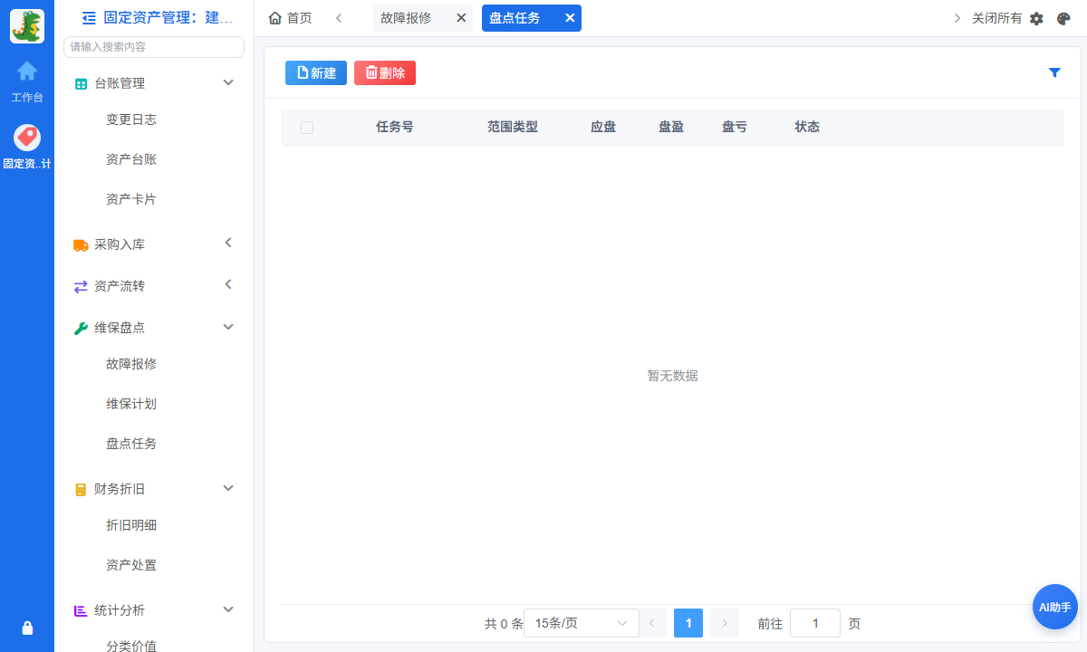
Task: Close the 故障报修 tab
Action: click(461, 17)
